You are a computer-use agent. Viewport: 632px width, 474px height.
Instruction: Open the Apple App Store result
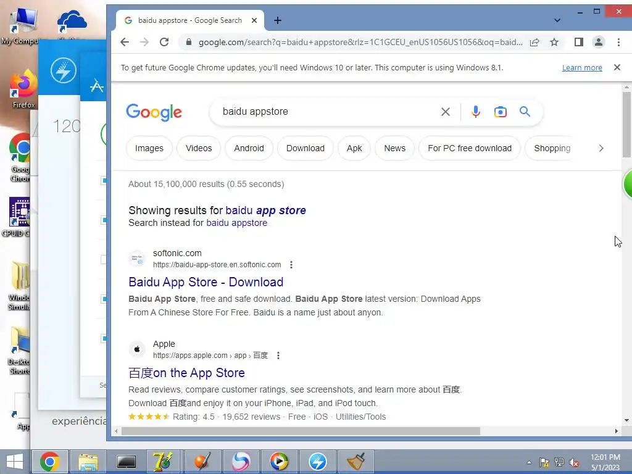click(x=186, y=373)
